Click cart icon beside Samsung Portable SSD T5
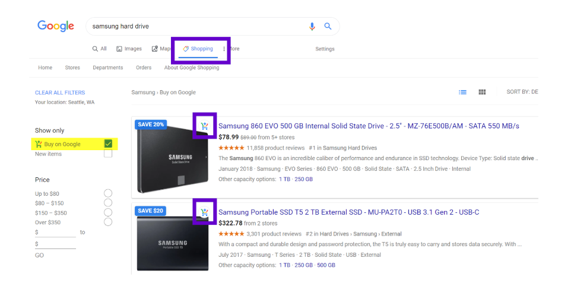This screenshot has width=571, height=290. (x=204, y=212)
